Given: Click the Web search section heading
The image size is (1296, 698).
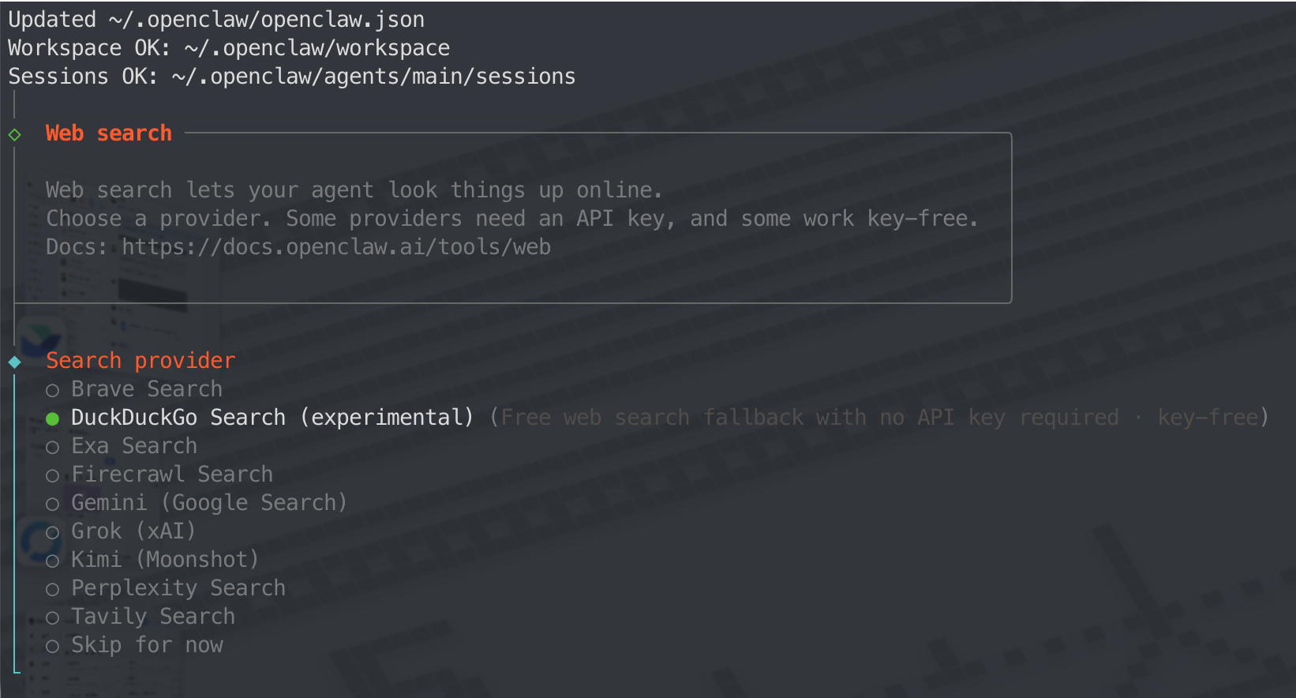Looking at the screenshot, I should coord(109,133).
